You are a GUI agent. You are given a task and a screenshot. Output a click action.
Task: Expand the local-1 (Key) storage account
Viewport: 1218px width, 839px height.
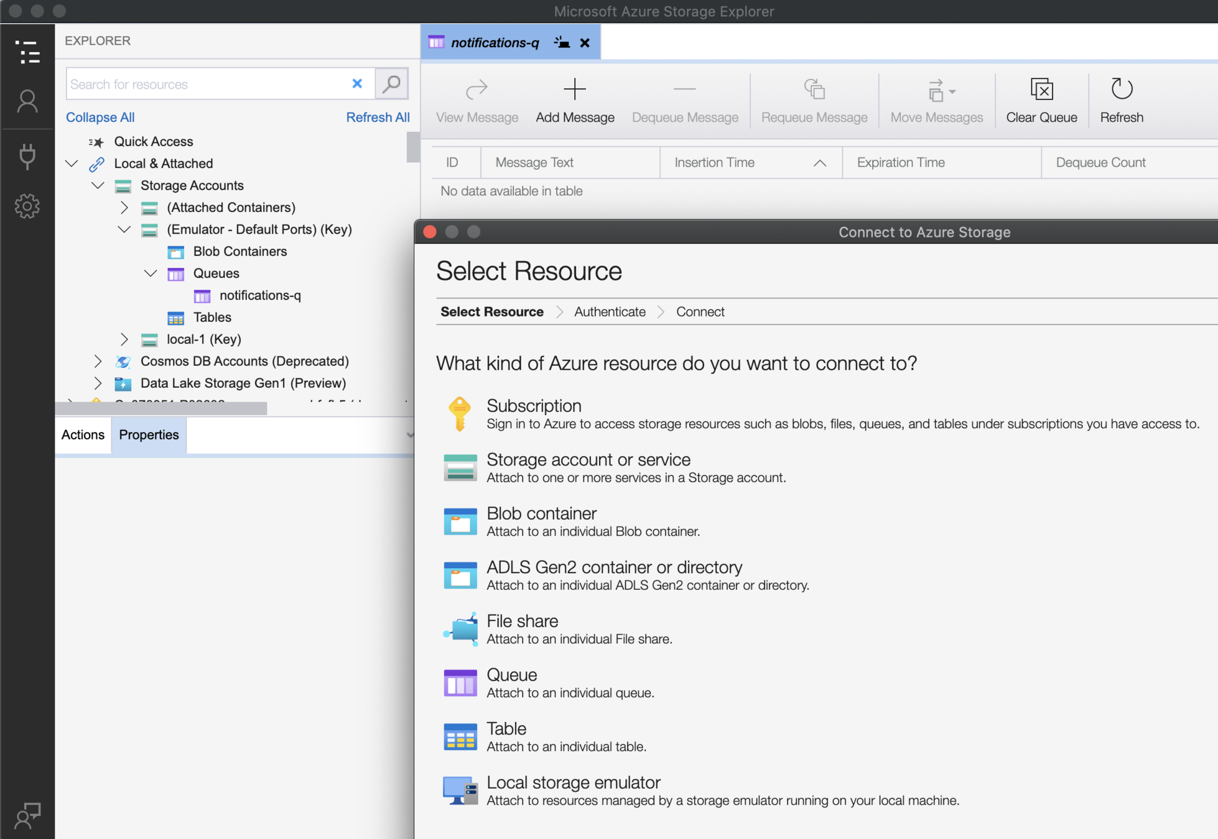pos(124,339)
